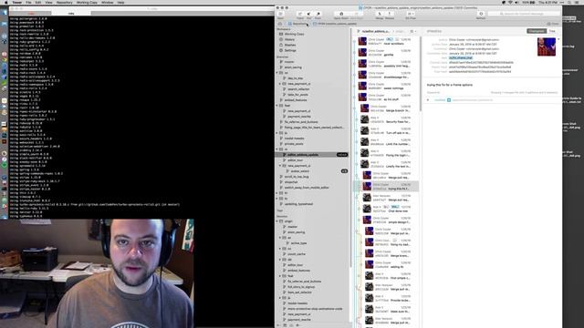584x328 pixels.
Task: Select the fixing_page_title_for_feed branch
Action: click(314, 128)
